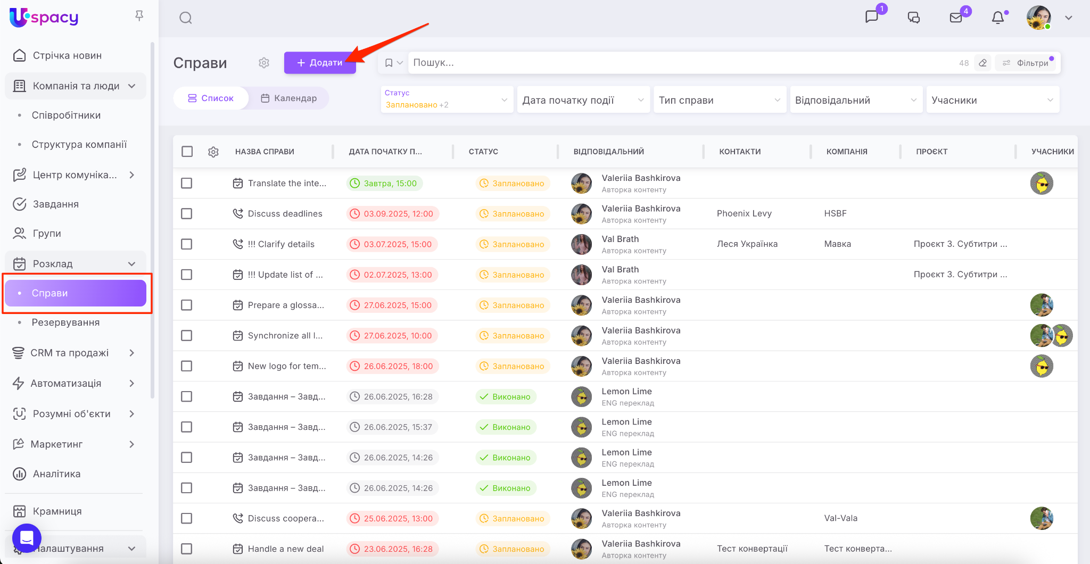The height and width of the screenshot is (564, 1090).
Task: Open the mail envelope icon with badge
Action: tap(956, 18)
